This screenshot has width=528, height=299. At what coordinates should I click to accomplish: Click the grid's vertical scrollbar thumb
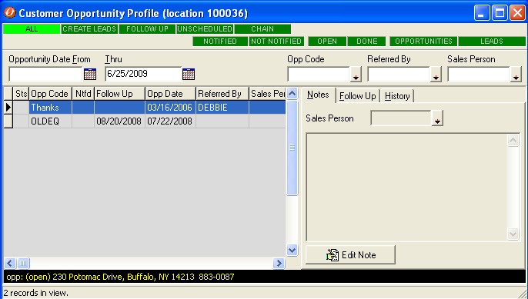tap(292, 148)
